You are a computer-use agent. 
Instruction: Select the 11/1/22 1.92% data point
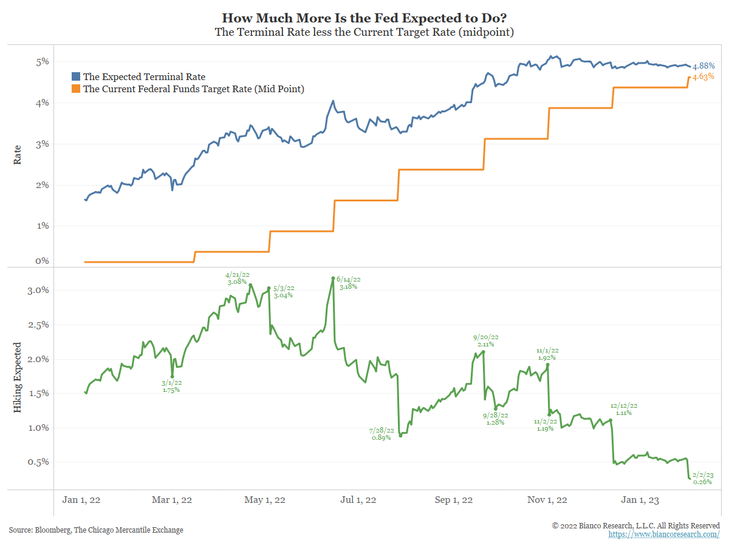[x=548, y=365]
